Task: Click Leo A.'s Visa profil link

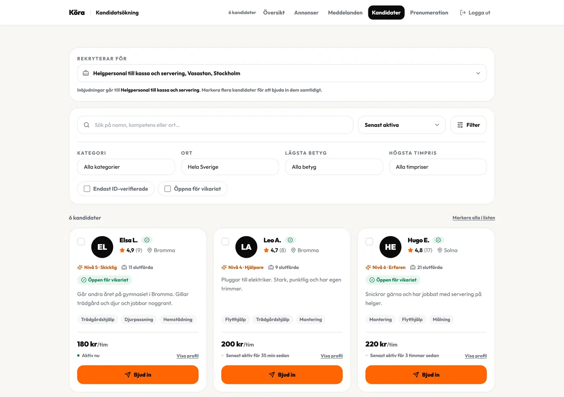Action: [332, 356]
